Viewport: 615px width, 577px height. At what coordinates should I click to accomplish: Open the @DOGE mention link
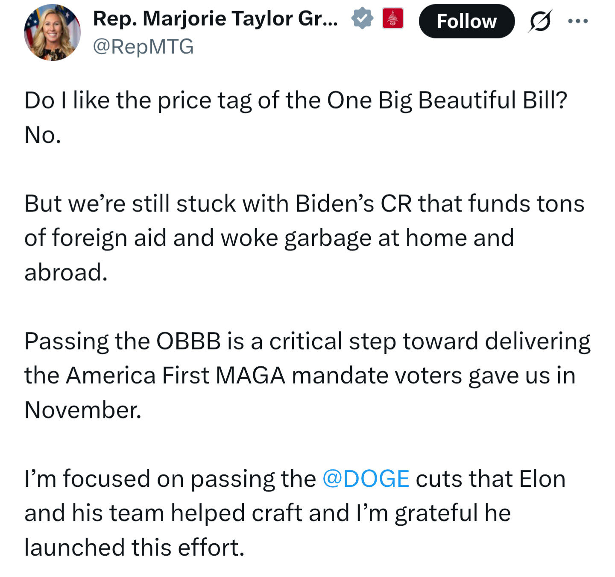[366, 479]
